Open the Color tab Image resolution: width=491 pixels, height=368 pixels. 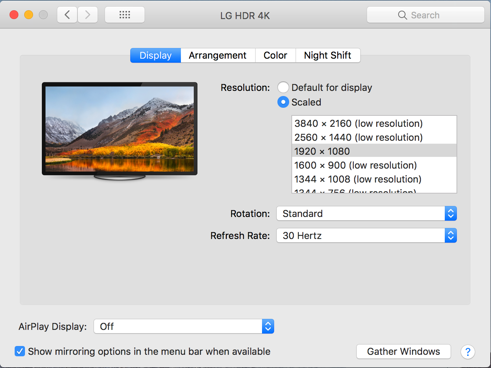pyautogui.click(x=275, y=55)
